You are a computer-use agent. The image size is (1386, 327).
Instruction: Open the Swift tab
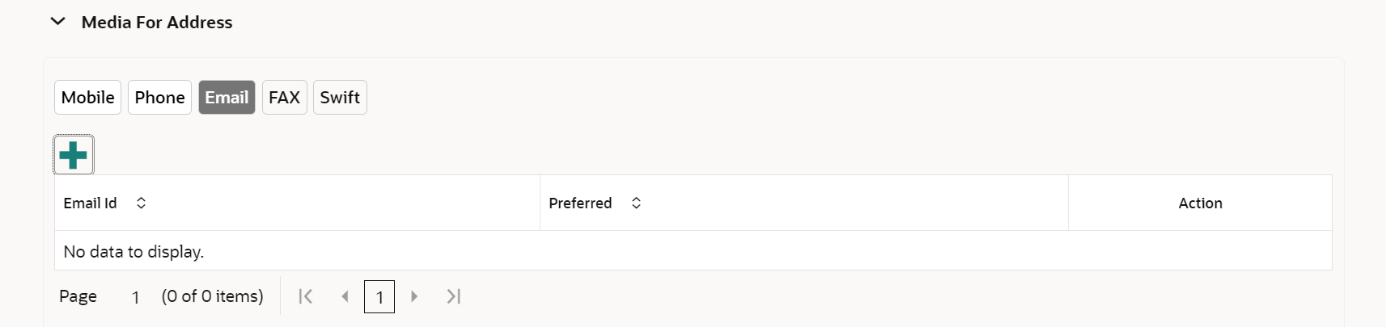(340, 98)
